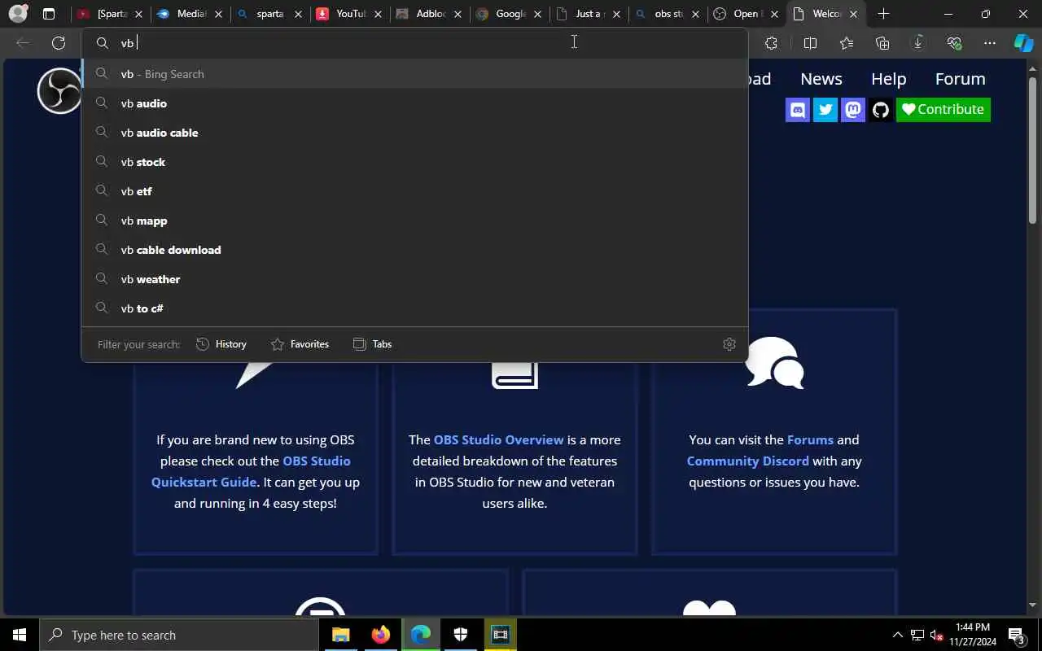Click the browser back arrow
Screen dimensions: 1042x651
pos(23,43)
